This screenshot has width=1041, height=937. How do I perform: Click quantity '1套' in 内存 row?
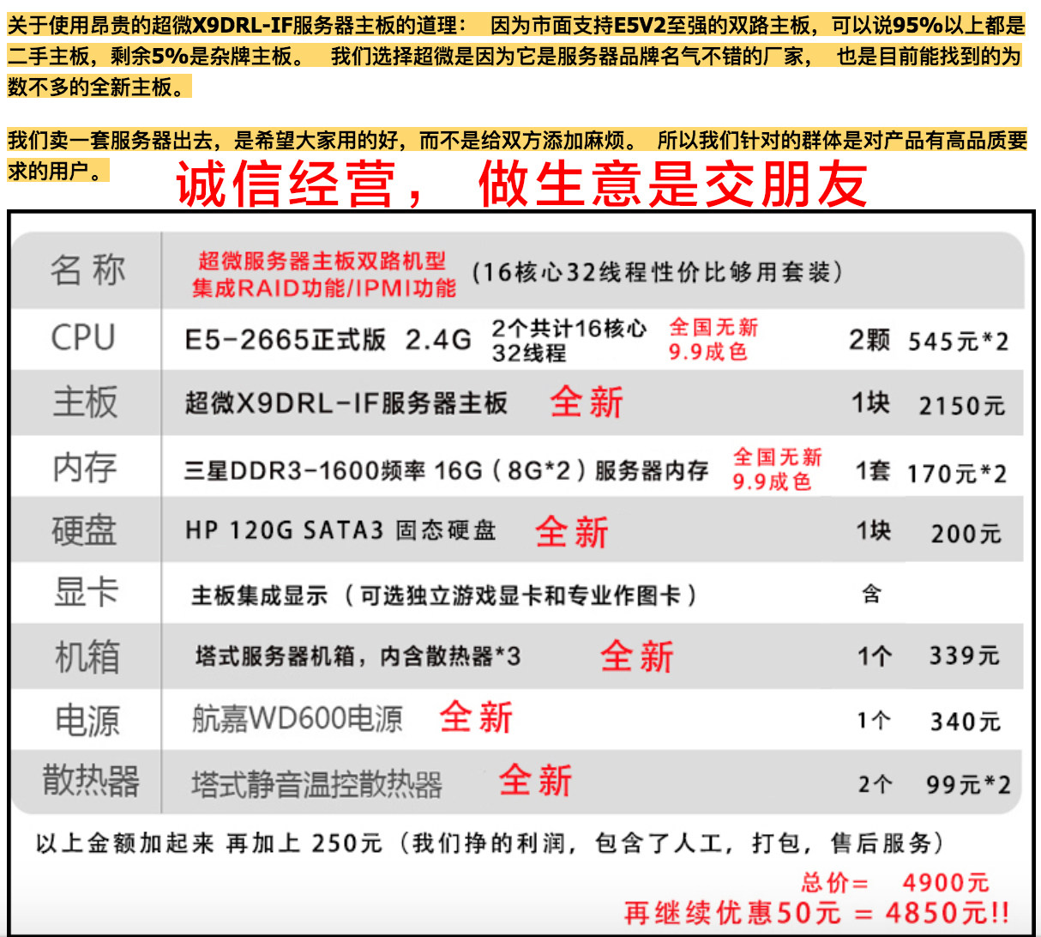873,471
